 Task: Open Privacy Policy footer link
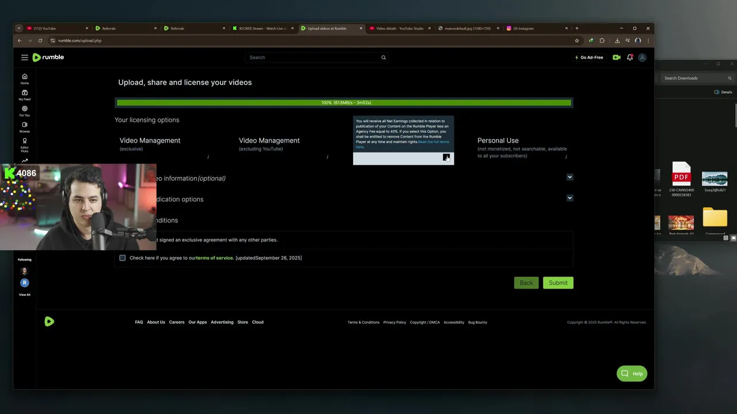coord(394,323)
